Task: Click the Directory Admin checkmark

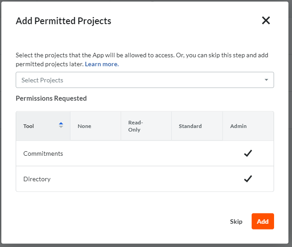Action: click(248, 179)
